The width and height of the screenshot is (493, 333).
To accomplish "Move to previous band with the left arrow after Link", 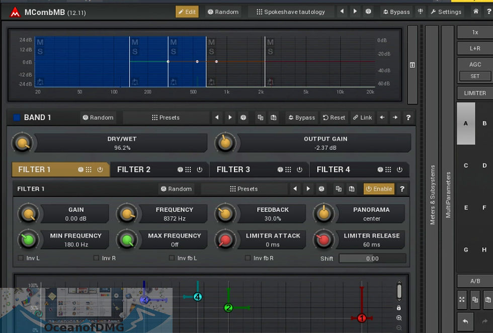I will pyautogui.click(x=382, y=118).
